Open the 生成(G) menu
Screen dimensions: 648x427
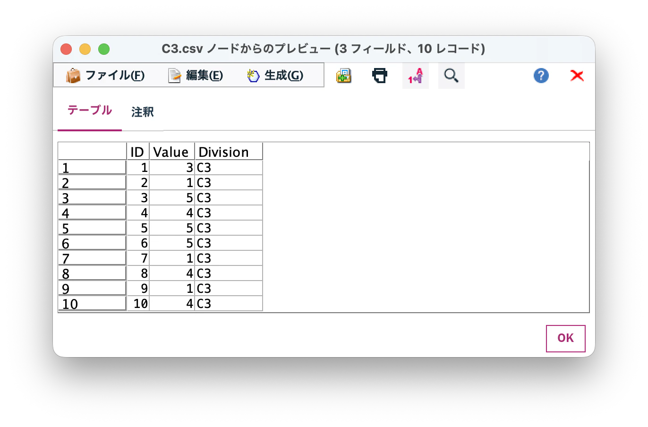pos(275,76)
